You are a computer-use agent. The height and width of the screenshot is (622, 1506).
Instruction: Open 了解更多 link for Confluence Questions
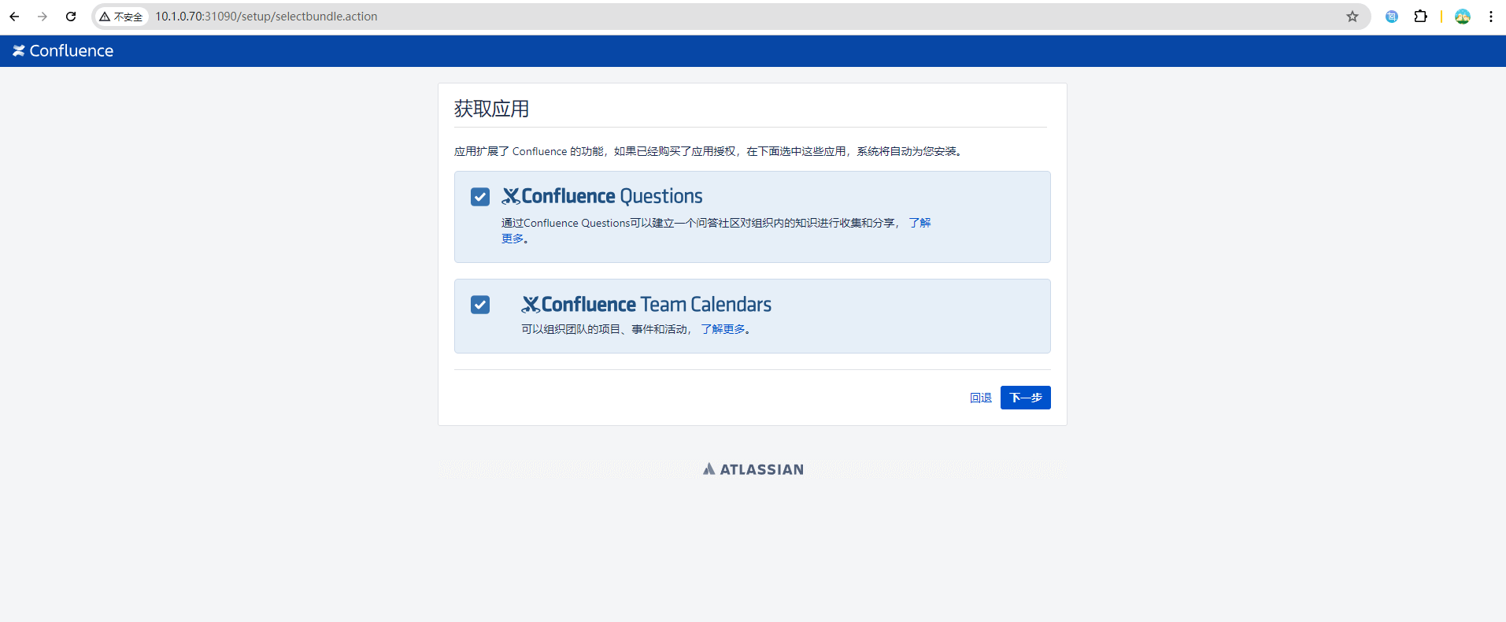920,223
